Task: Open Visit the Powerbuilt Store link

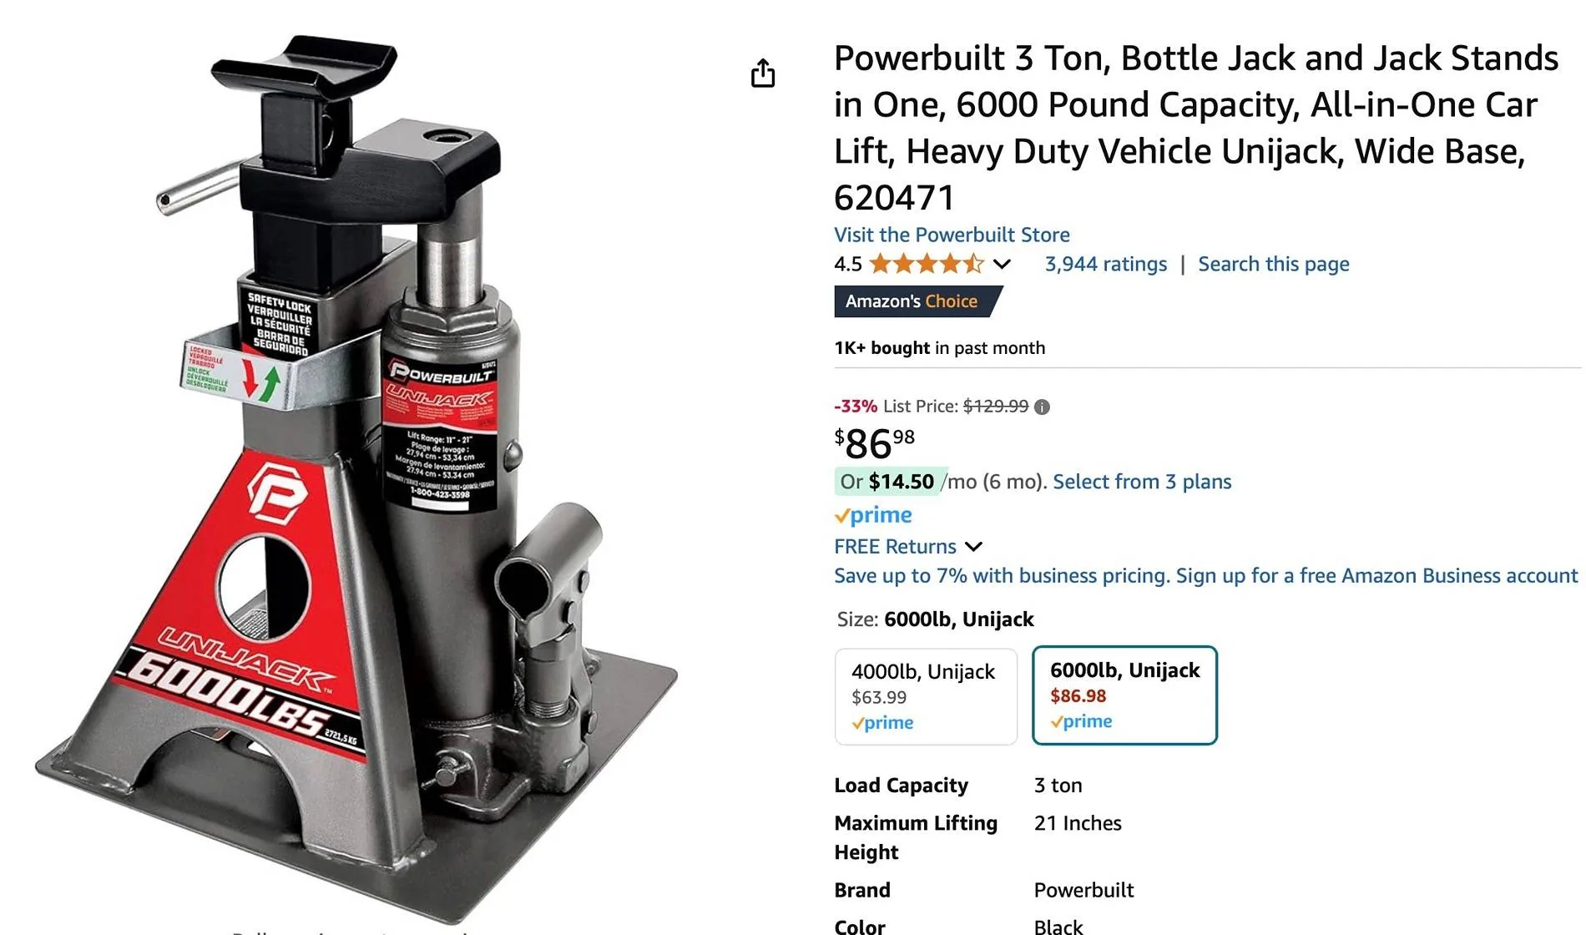Action: (952, 235)
